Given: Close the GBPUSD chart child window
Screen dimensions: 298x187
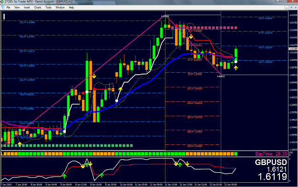Looking at the screenshot, I should 296,8.
